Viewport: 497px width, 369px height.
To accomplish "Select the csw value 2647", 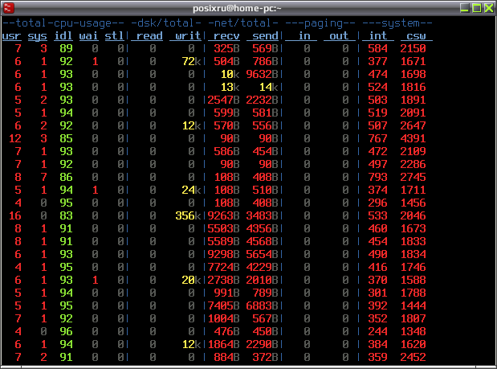I will [413, 125].
